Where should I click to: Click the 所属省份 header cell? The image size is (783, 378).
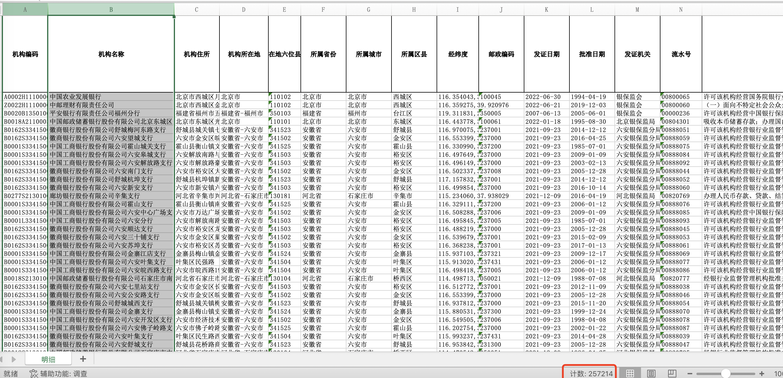323,54
